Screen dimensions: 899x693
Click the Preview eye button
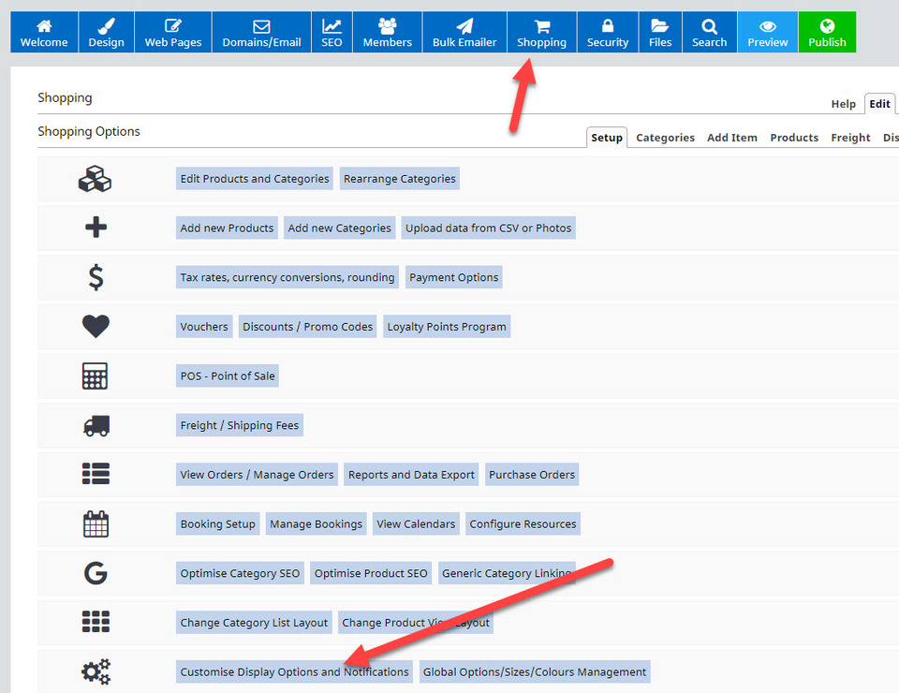click(768, 32)
